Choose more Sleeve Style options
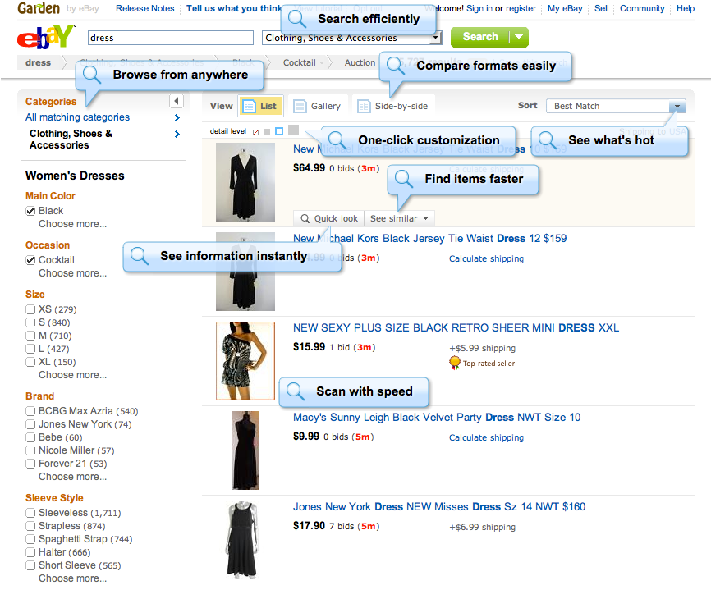Image resolution: width=711 pixels, height=599 pixels. (72, 578)
